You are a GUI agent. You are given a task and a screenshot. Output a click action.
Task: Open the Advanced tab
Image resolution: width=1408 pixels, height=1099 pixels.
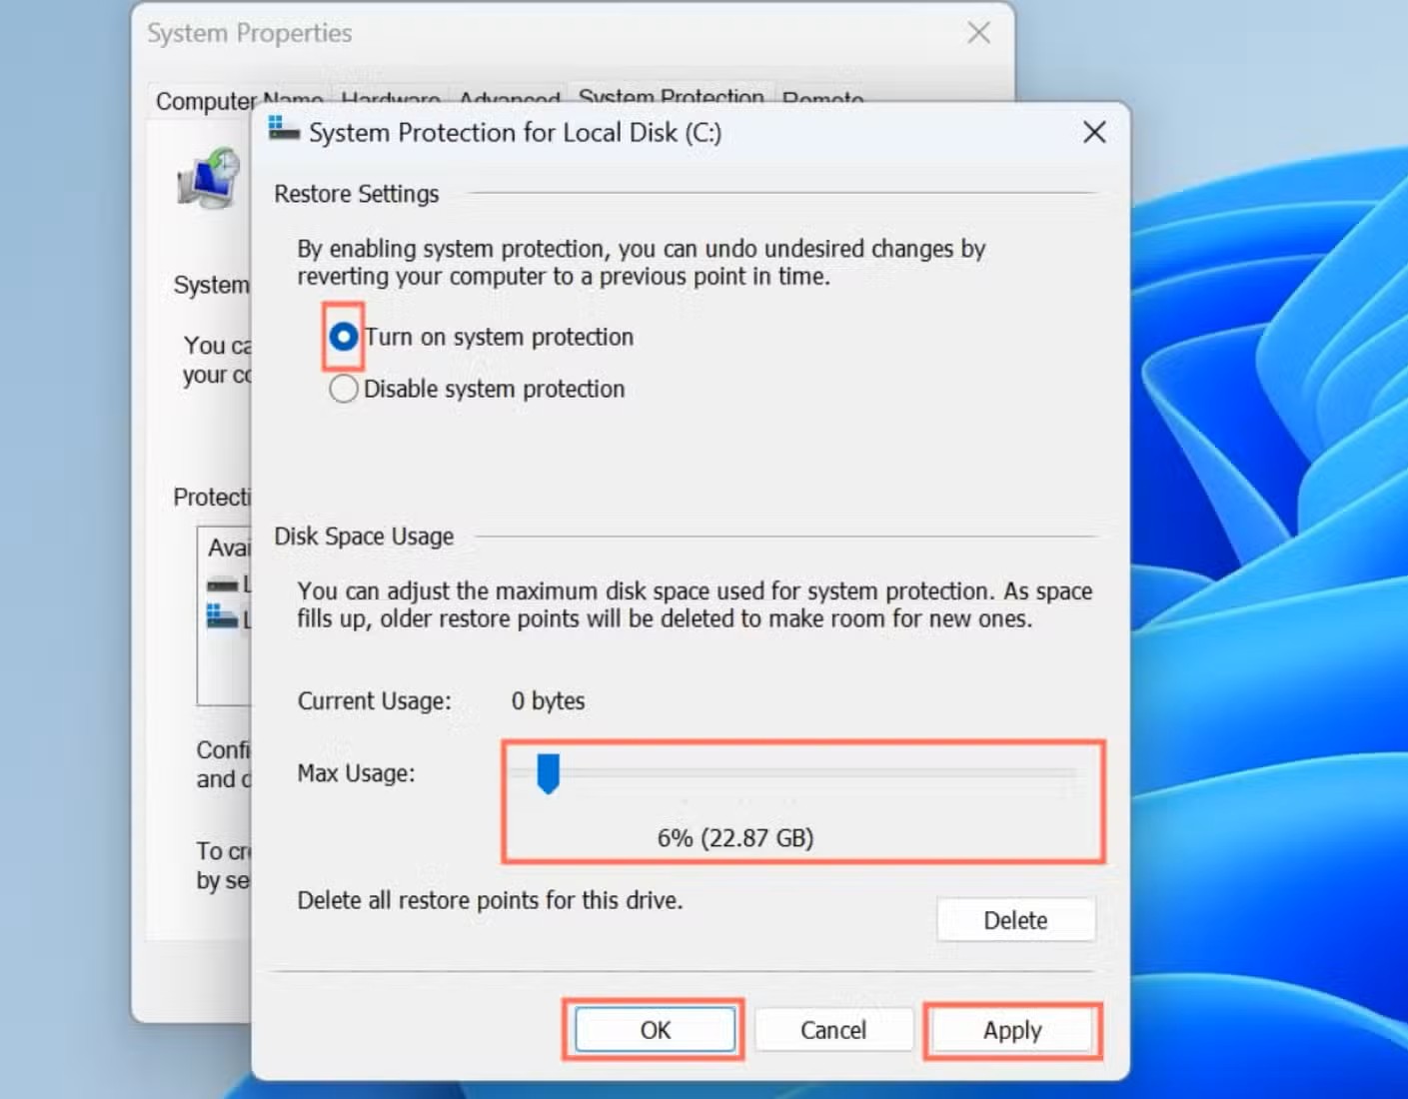[510, 100]
